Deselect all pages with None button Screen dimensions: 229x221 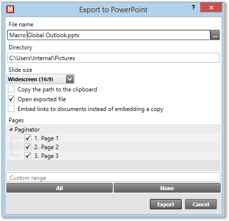point(167,188)
